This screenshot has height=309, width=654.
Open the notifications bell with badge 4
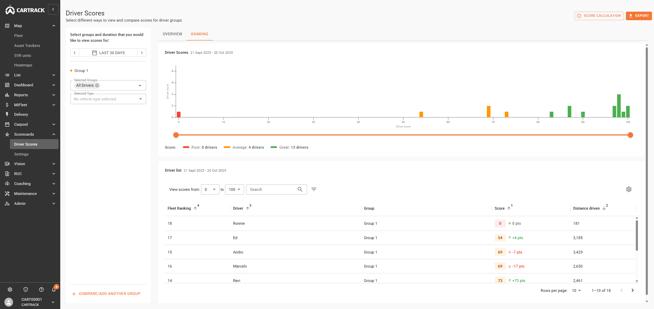click(54, 289)
